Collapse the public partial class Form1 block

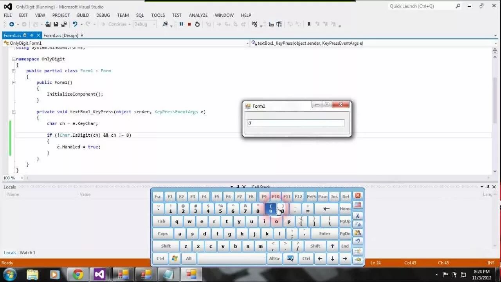pyautogui.click(x=14, y=71)
